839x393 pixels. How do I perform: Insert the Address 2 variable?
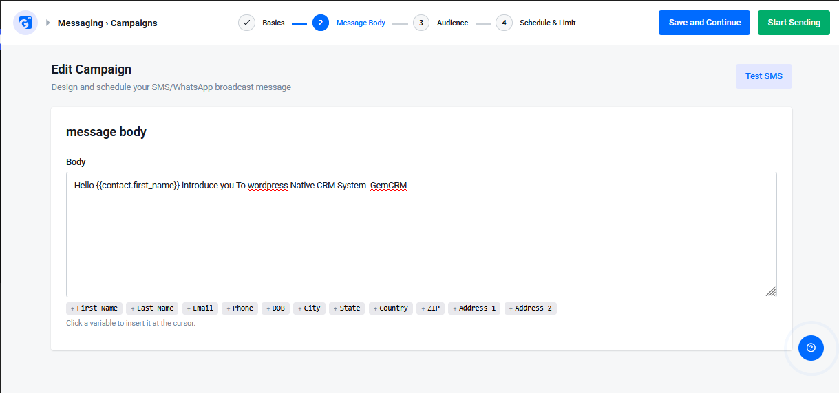[x=531, y=308]
